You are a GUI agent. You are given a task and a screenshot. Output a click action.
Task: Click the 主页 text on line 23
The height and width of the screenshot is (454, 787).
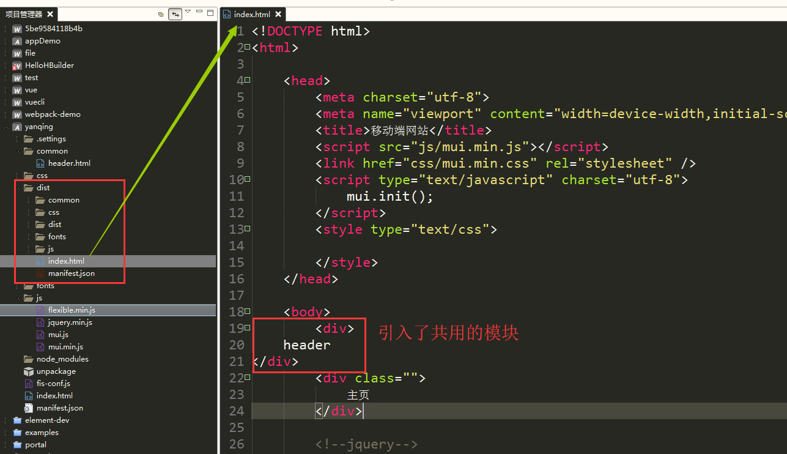[x=358, y=395]
